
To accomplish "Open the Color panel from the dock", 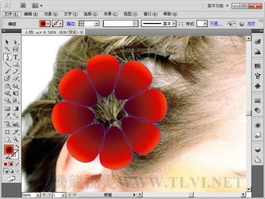I will pyautogui.click(x=257, y=41).
